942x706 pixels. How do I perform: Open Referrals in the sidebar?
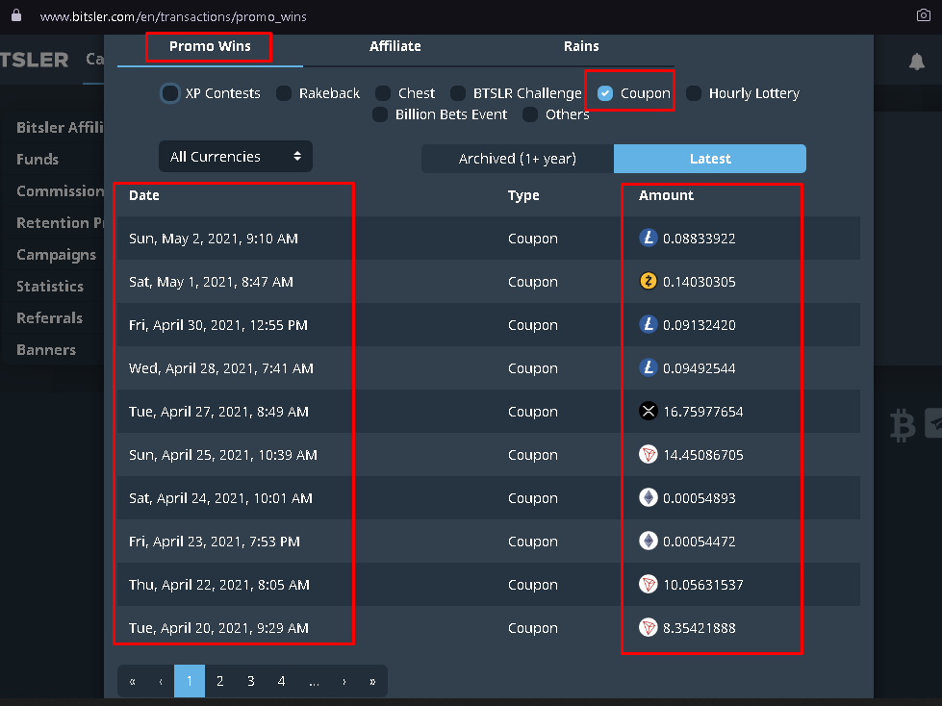tap(49, 318)
